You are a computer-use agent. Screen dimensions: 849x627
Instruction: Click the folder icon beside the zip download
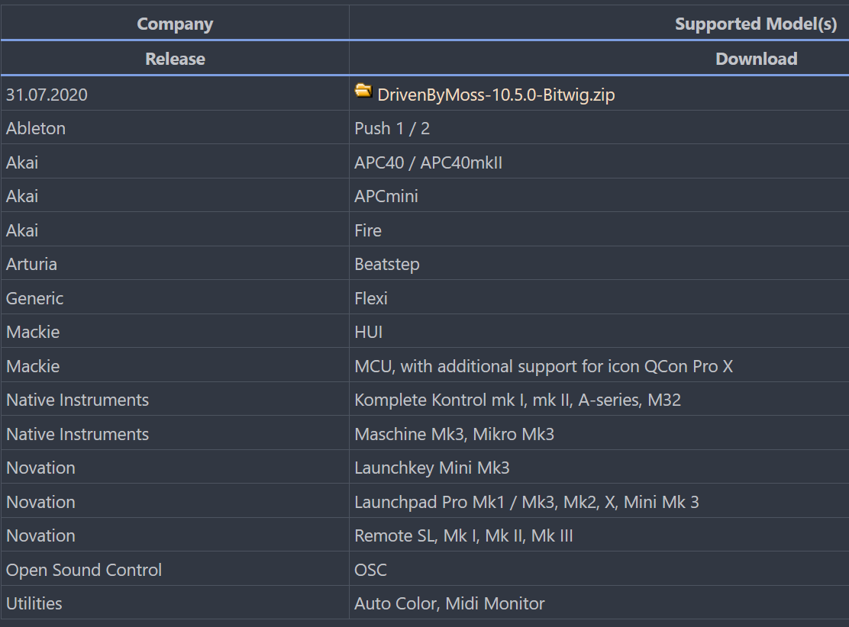click(363, 92)
